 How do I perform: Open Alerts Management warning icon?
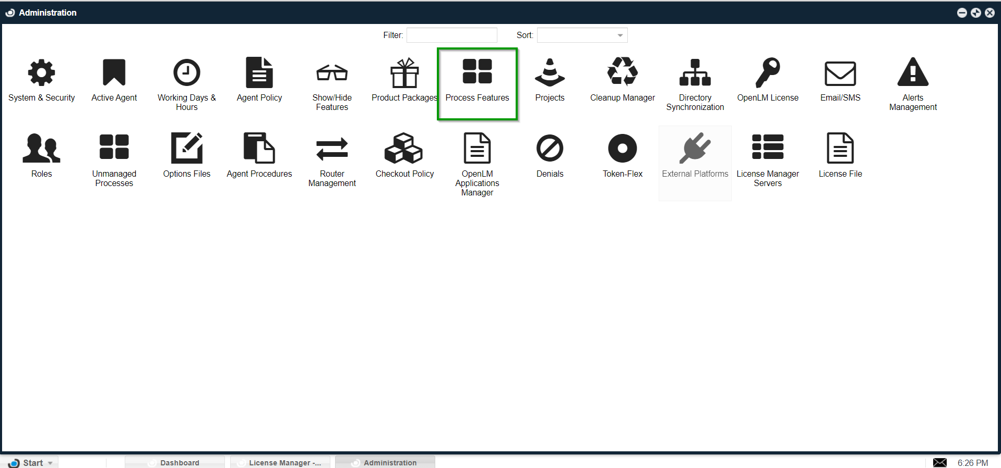[x=913, y=72]
